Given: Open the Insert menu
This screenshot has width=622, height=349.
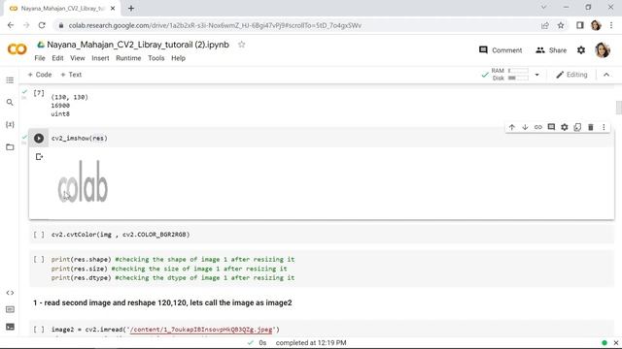Looking at the screenshot, I should tap(100, 58).
